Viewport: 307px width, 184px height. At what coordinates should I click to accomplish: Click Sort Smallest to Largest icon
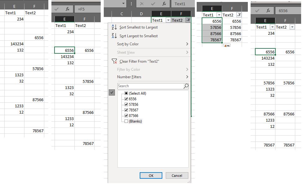tap(114, 27)
